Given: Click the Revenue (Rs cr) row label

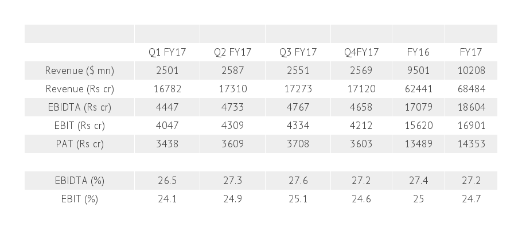Looking at the screenshot, I should coord(80,89).
